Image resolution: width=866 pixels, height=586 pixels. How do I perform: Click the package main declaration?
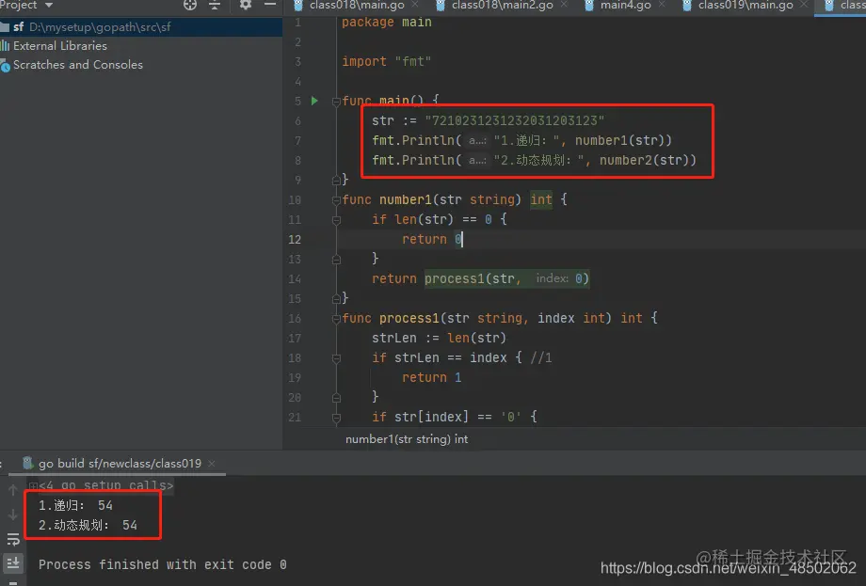pyautogui.click(x=387, y=22)
